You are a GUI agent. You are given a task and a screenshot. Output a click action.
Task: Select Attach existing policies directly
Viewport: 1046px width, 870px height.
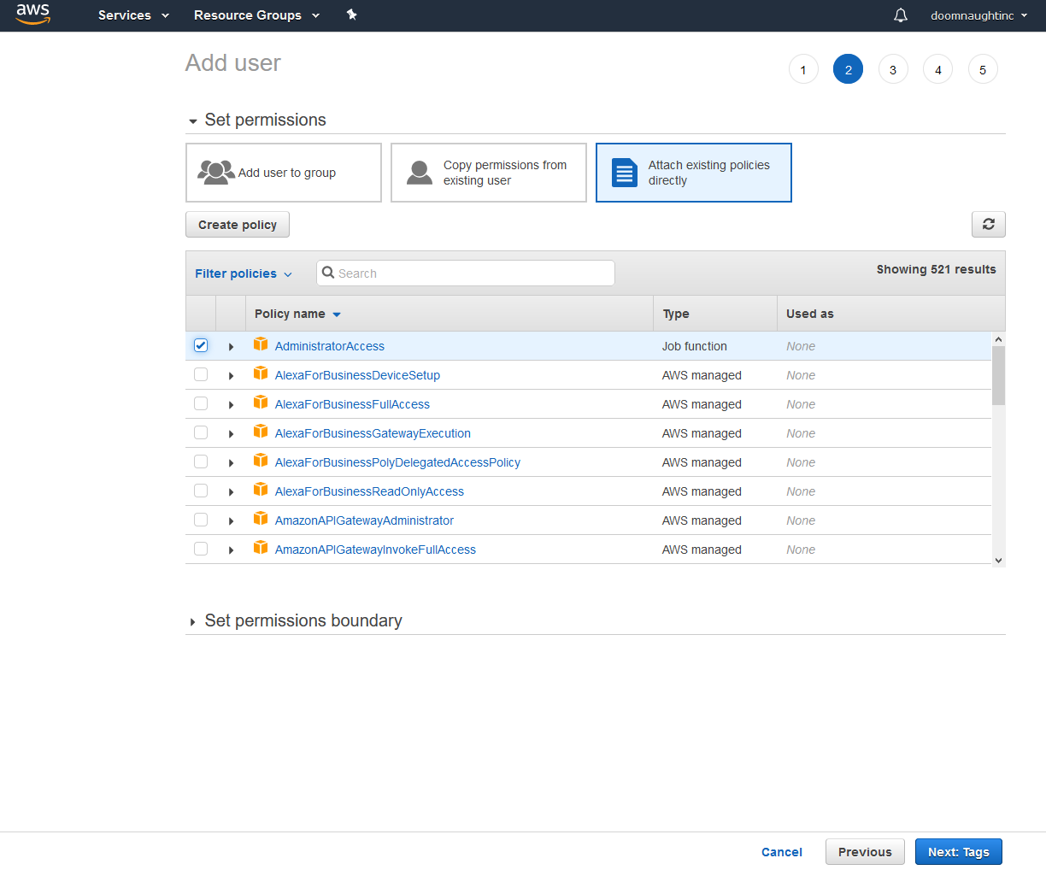point(694,173)
